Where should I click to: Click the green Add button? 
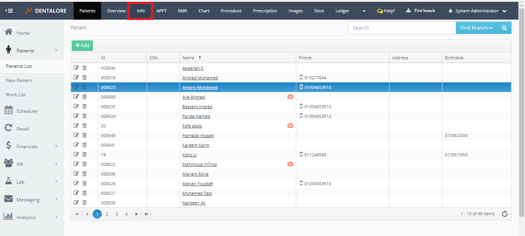[82, 45]
